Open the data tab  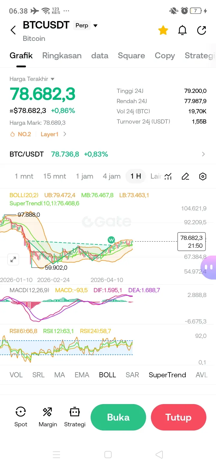pyautogui.click(x=100, y=56)
